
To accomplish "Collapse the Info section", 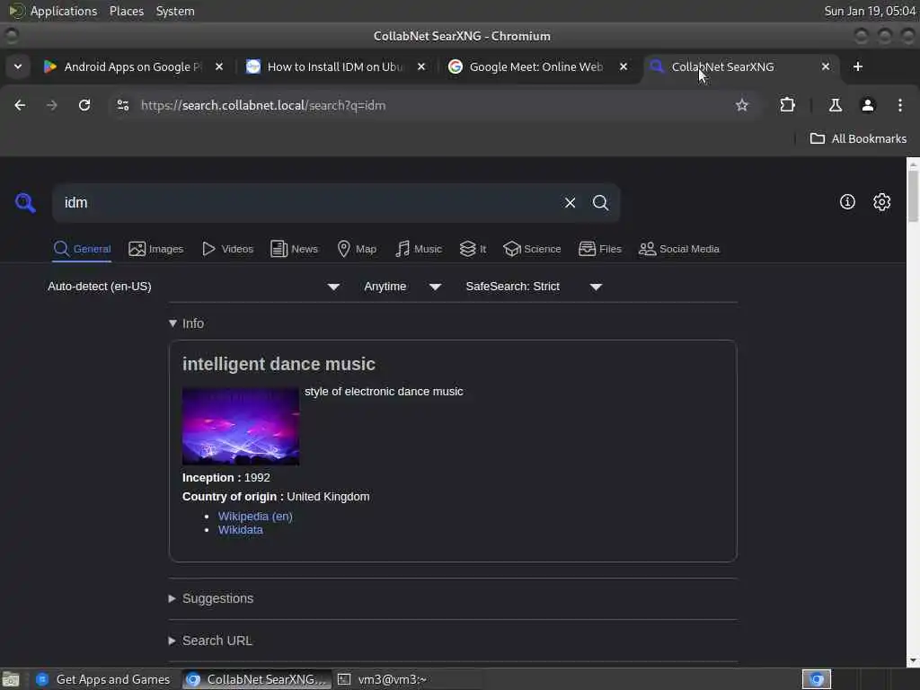I will [186, 323].
